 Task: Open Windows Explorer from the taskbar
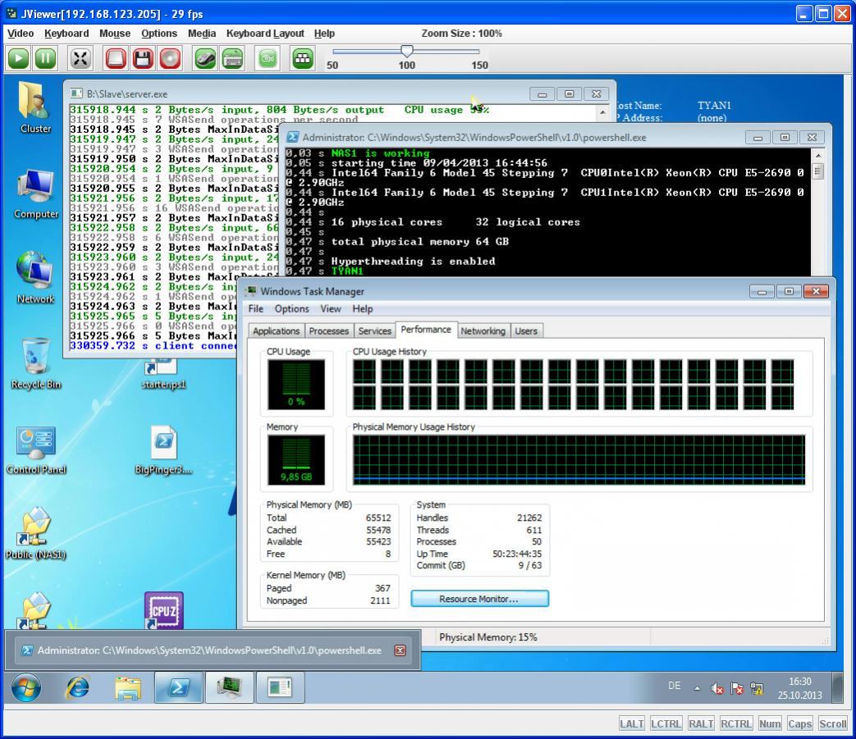pos(128,687)
